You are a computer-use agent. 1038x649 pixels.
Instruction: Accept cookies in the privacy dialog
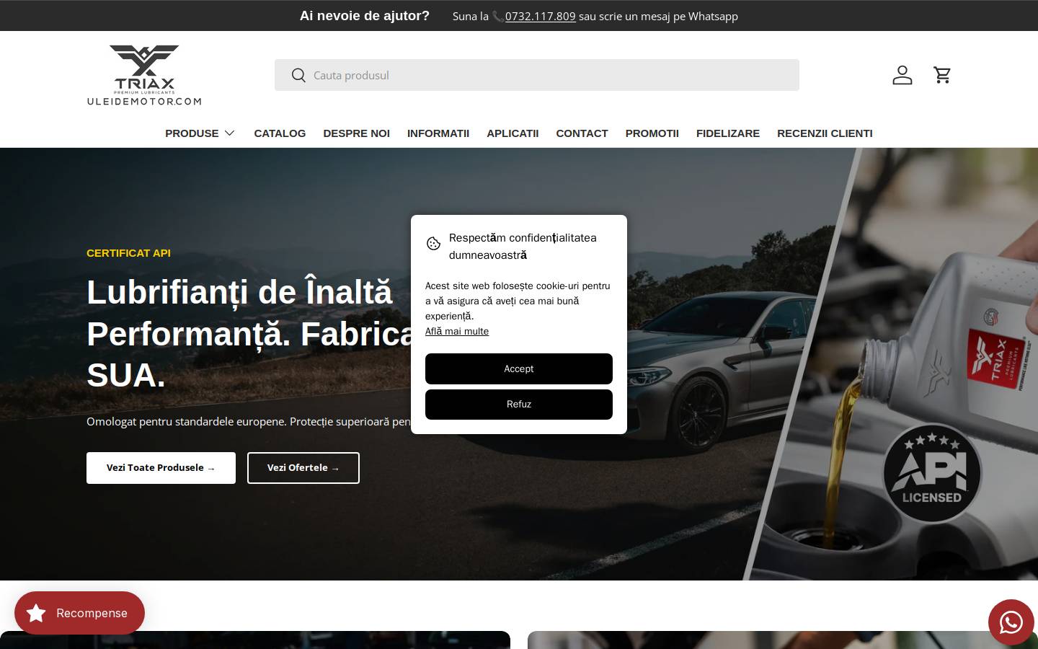(x=519, y=368)
